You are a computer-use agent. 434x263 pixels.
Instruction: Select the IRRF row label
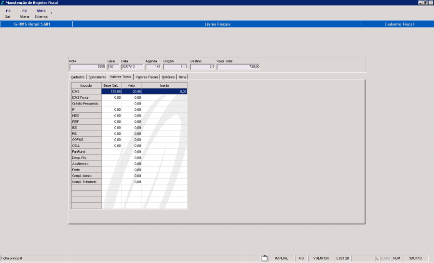[86, 122]
